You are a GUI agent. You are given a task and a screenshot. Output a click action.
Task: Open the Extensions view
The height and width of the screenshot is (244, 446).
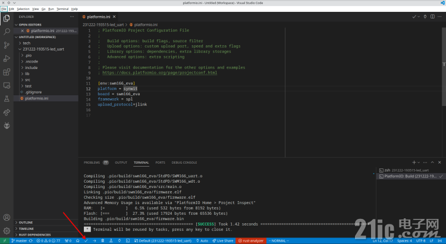tap(7, 72)
